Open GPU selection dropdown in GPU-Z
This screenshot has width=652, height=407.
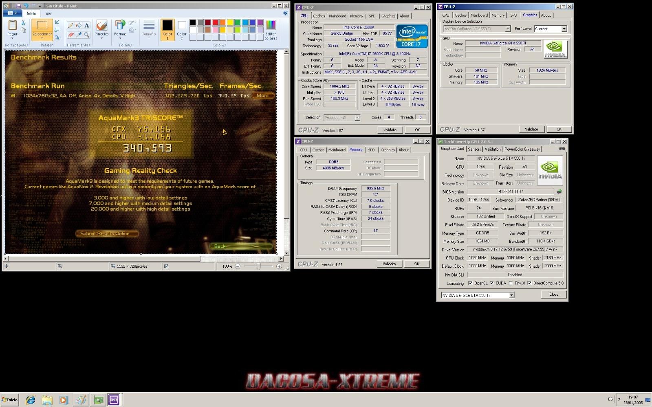pos(511,295)
